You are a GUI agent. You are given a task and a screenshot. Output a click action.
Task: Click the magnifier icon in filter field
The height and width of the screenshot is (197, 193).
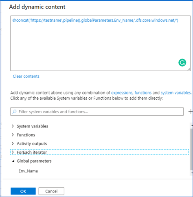14,112
